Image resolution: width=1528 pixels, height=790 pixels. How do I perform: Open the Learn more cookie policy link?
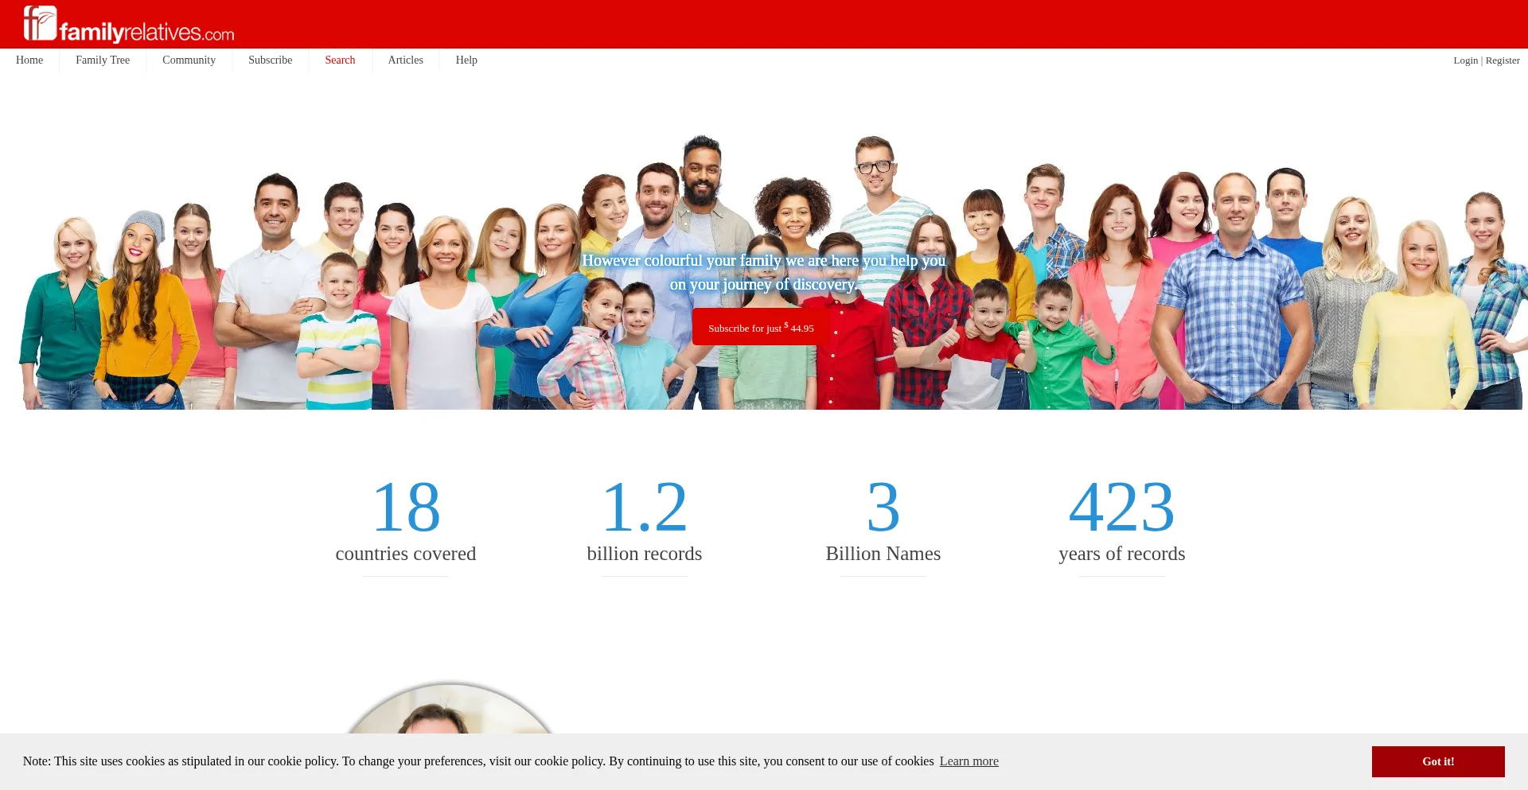(969, 761)
